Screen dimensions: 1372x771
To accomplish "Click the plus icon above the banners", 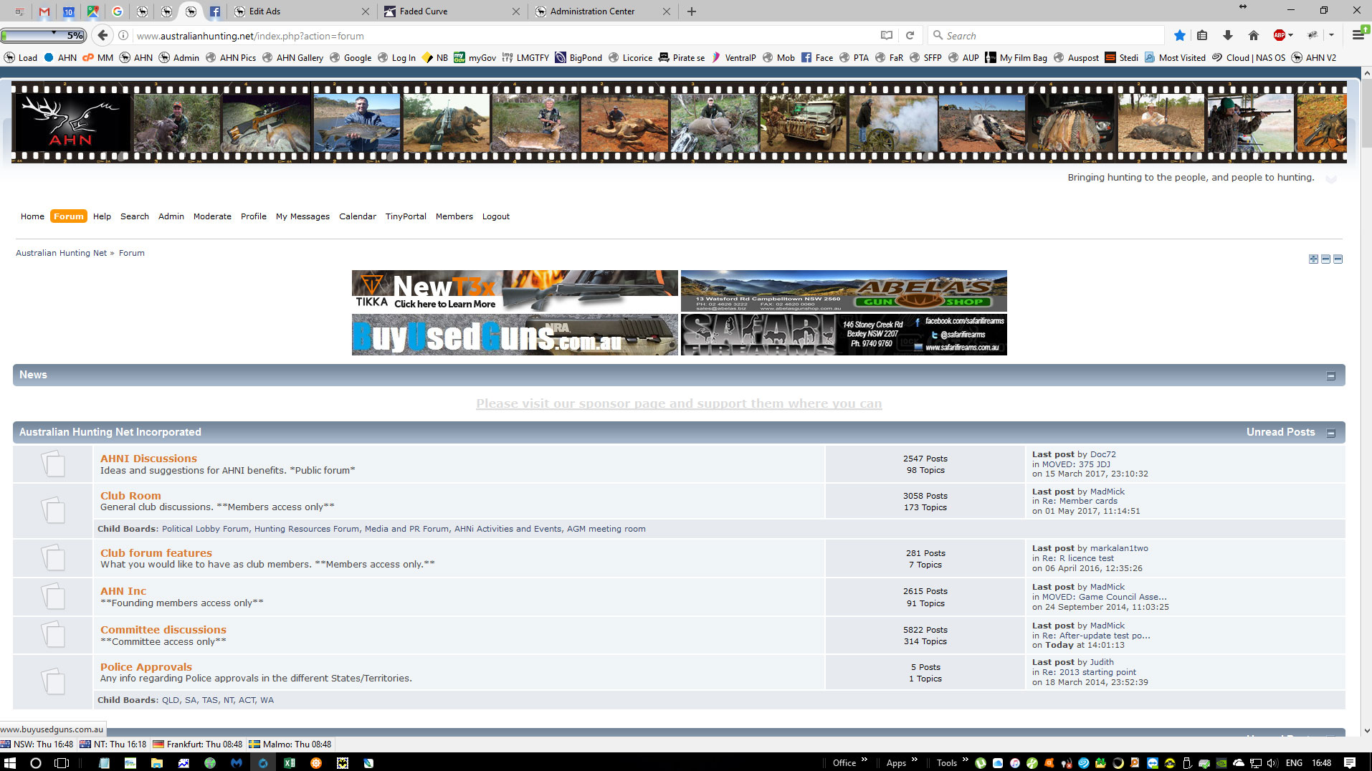I will coord(1313,259).
